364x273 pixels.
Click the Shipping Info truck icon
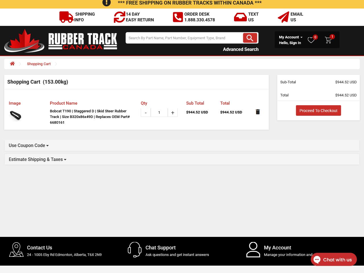66,17
